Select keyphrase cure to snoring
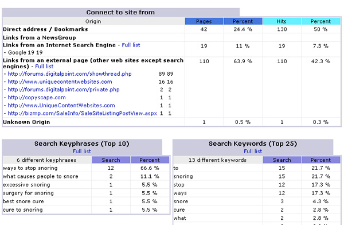The height and width of the screenshot is (225, 344). tap(23, 210)
